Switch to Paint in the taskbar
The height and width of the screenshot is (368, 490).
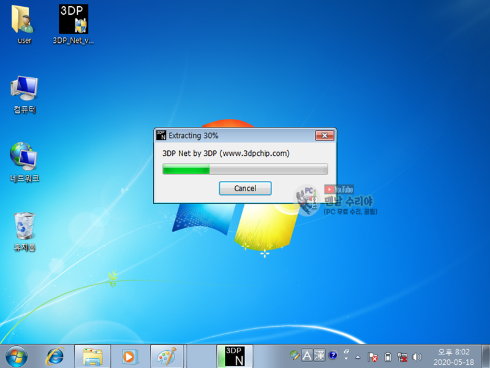[x=167, y=356]
